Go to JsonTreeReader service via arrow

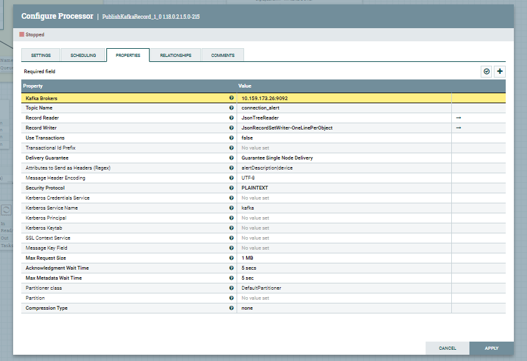tap(458, 118)
